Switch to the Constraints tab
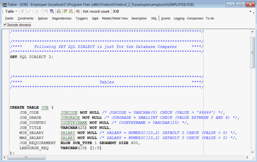 pyautogui.click(x=26, y=19)
